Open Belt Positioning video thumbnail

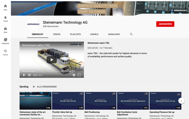pyautogui.click(x=100, y=101)
